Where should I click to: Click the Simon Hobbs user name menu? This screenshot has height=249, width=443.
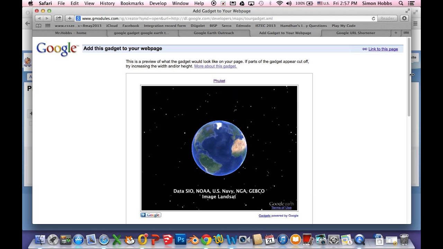click(x=377, y=3)
